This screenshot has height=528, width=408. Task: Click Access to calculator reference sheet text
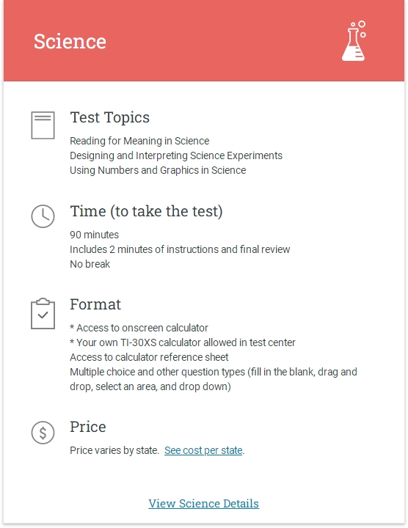pos(149,357)
